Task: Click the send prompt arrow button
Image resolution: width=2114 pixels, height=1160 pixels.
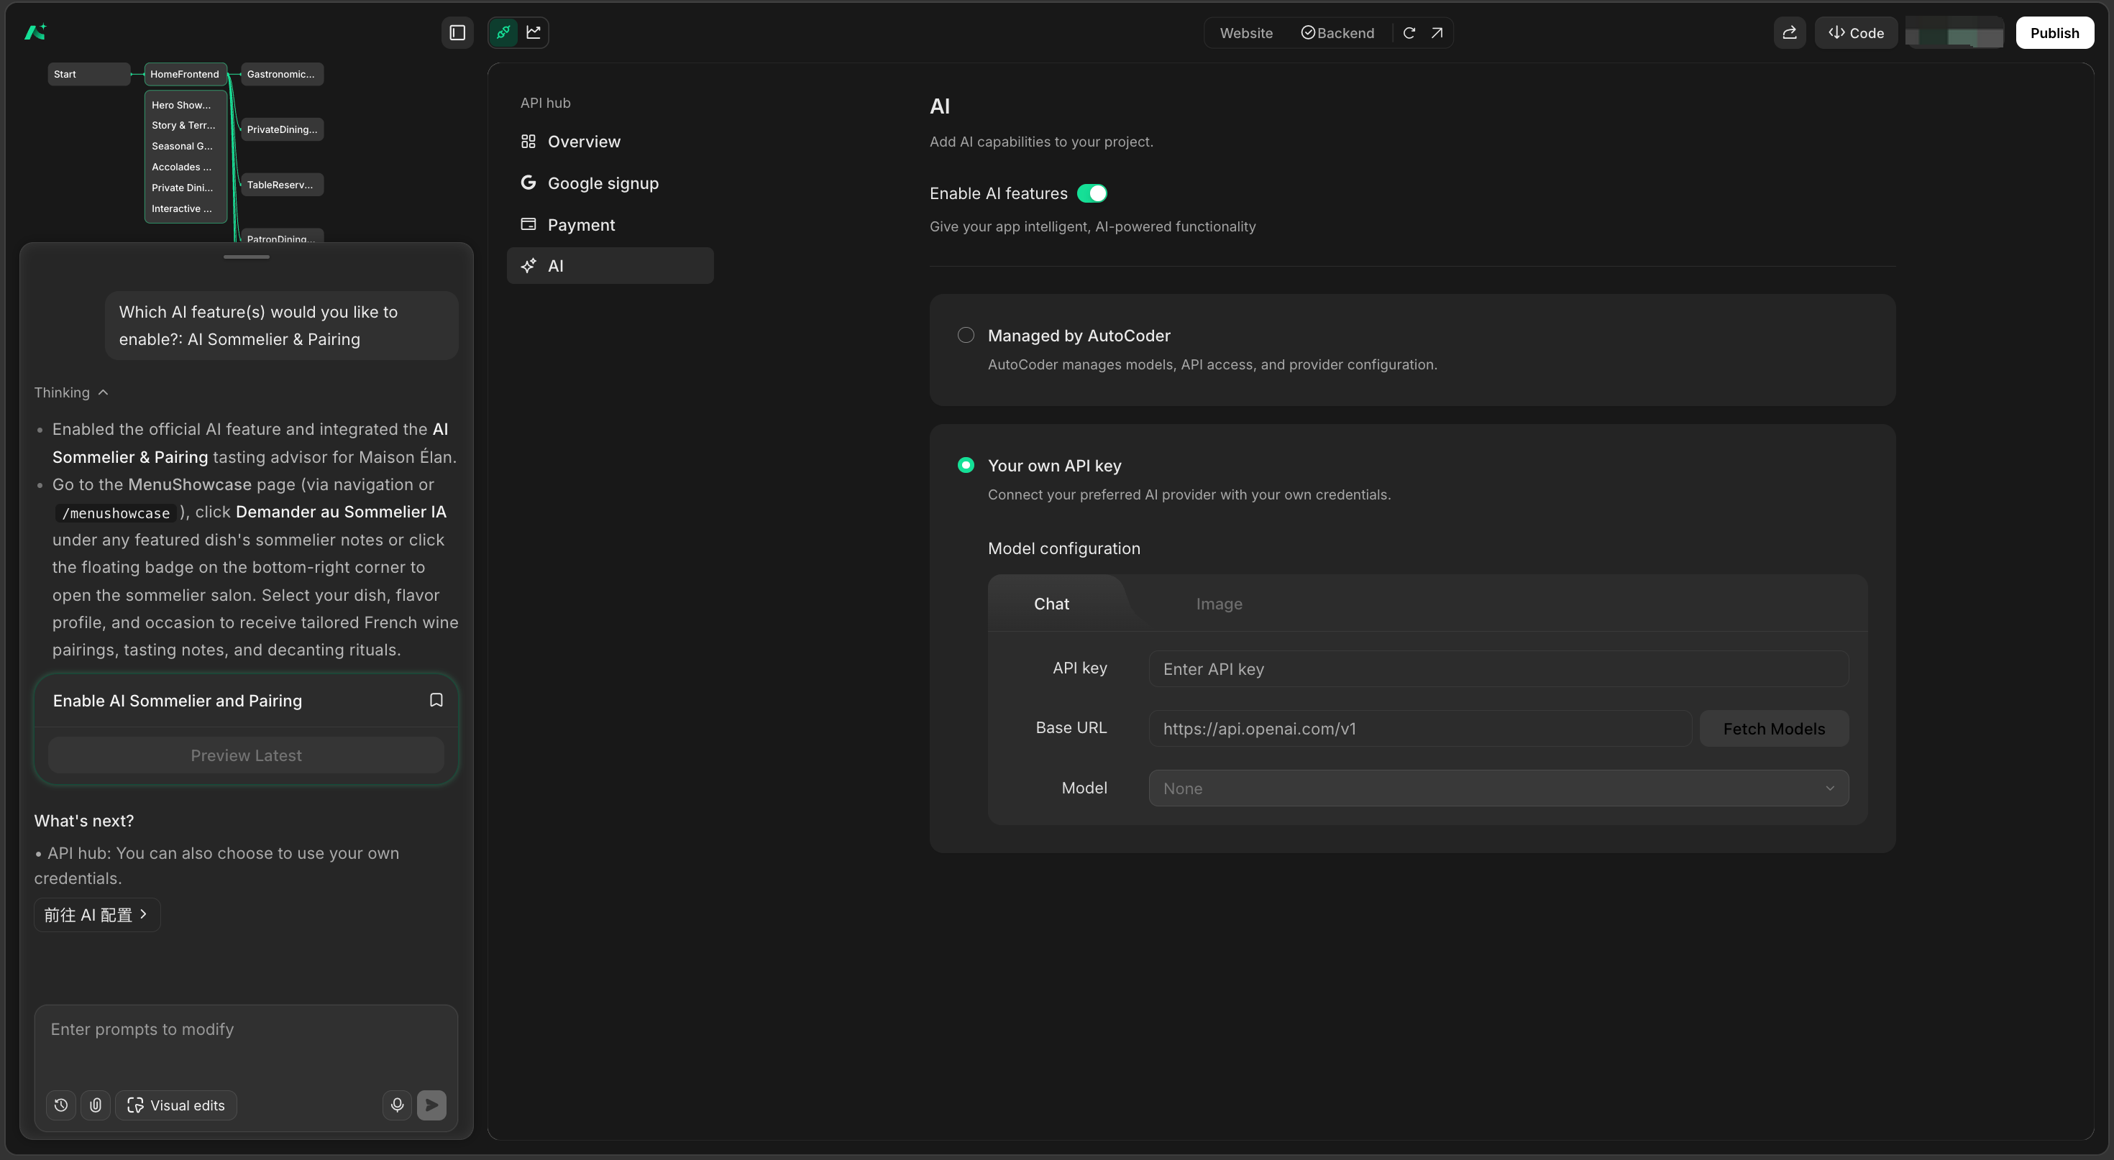Action: click(x=431, y=1105)
